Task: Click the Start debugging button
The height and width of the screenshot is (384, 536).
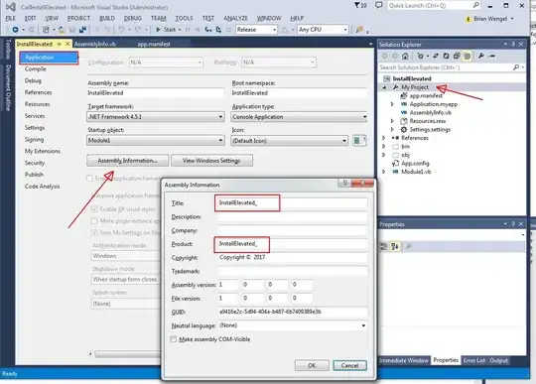Action: pyautogui.click(x=168, y=30)
